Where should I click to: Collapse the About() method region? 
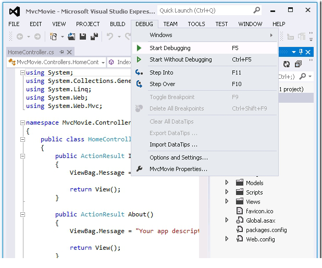[22, 215]
